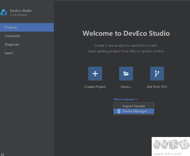Click the Get from VCS branch icon

(x=157, y=73)
